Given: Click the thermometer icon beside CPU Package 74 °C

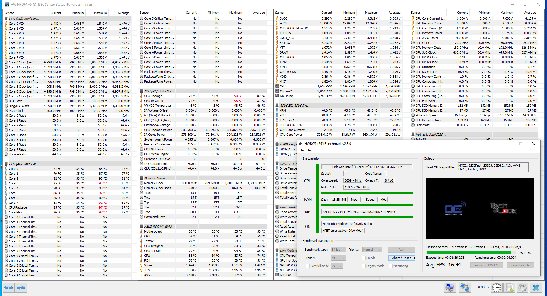Looking at the screenshot, I should (142, 96).
